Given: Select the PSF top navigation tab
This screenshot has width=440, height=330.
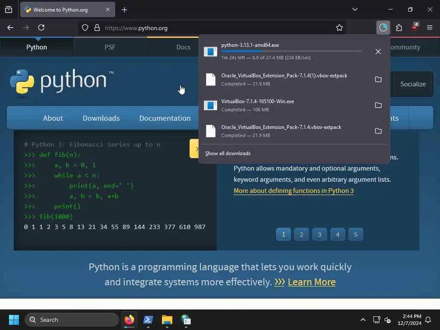Looking at the screenshot, I should (110, 47).
